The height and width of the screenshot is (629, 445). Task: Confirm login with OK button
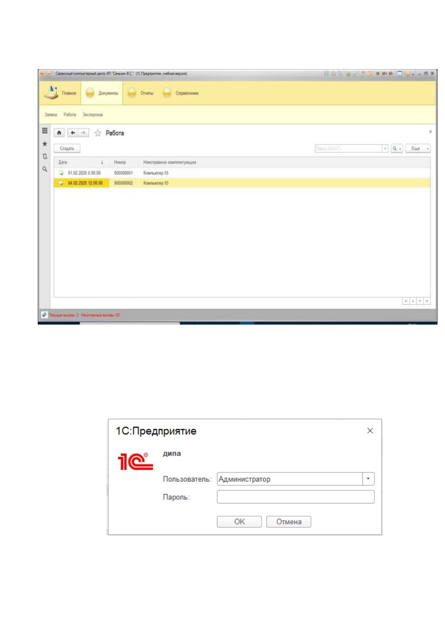[x=239, y=522]
